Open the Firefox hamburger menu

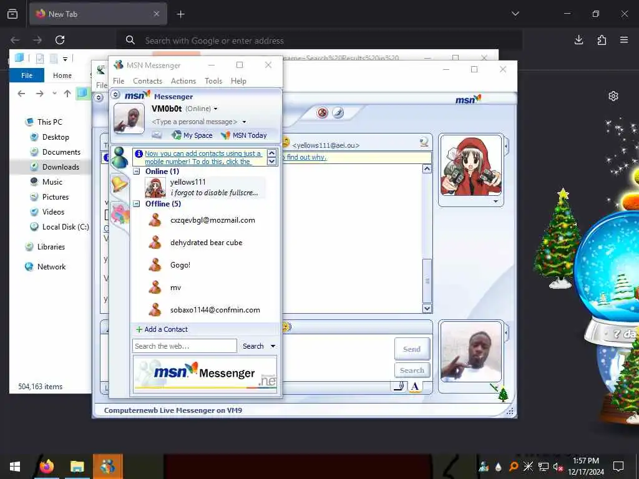click(x=624, y=40)
